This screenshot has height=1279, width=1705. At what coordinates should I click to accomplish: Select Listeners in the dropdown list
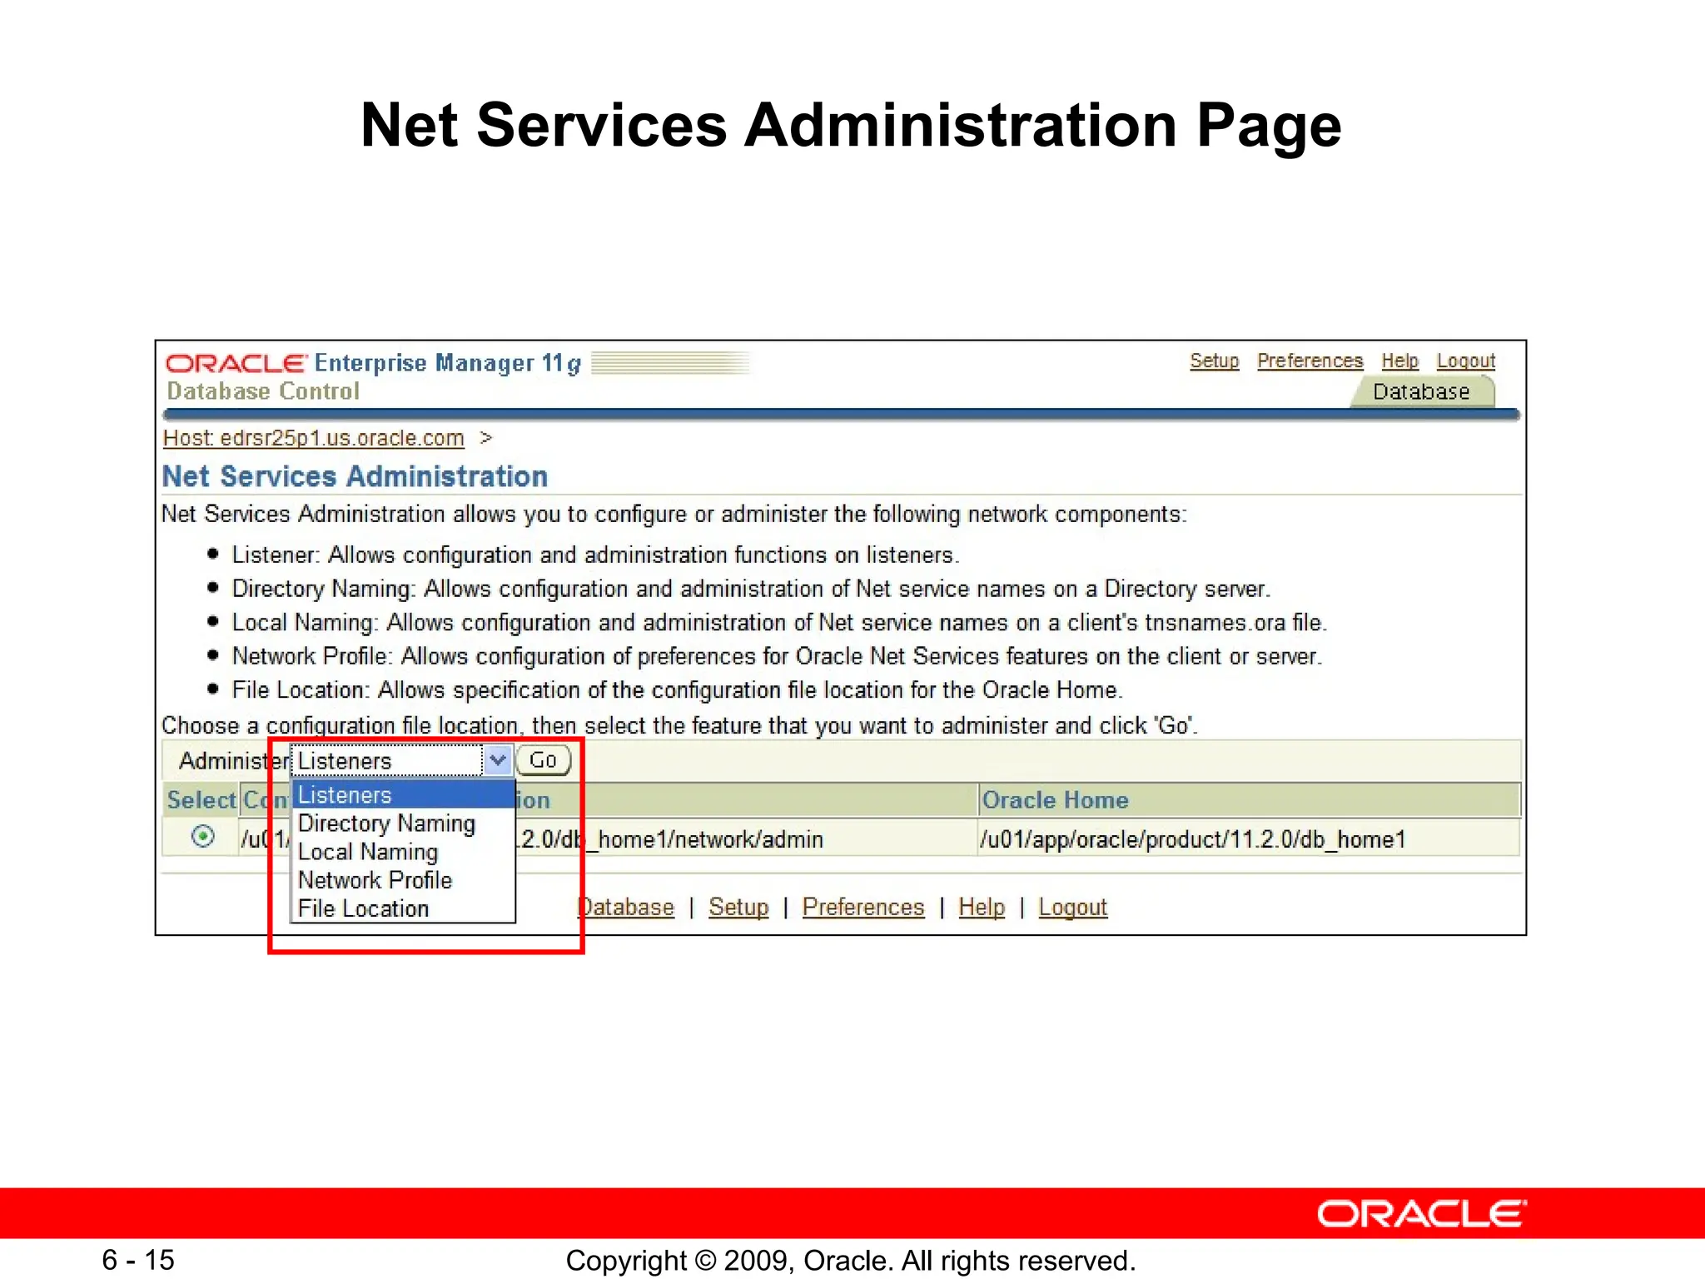pos(403,795)
